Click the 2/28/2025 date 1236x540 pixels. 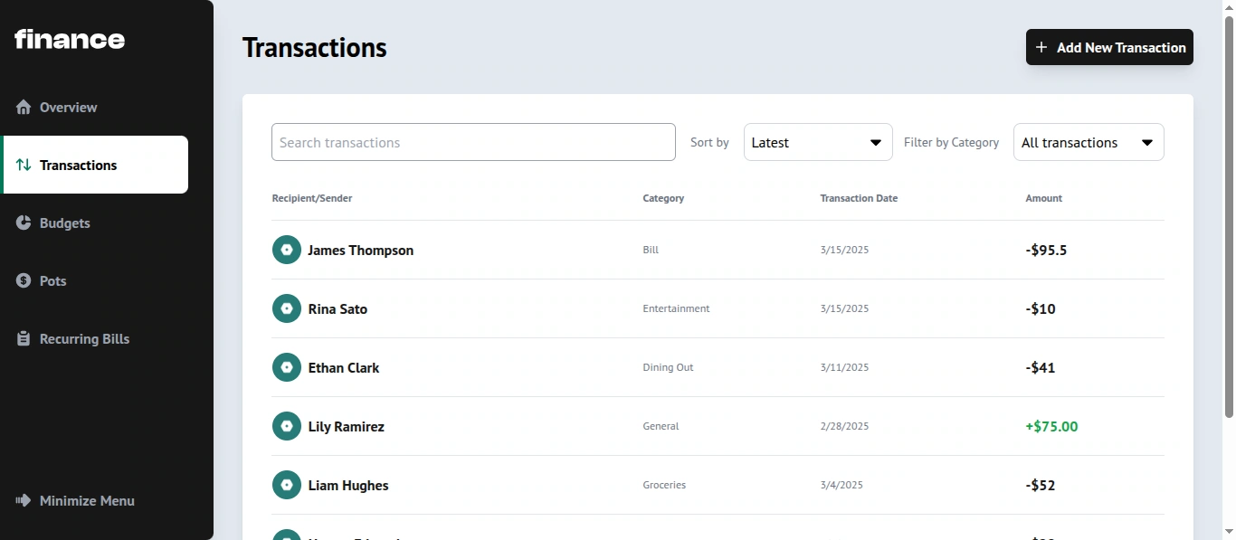click(x=844, y=426)
